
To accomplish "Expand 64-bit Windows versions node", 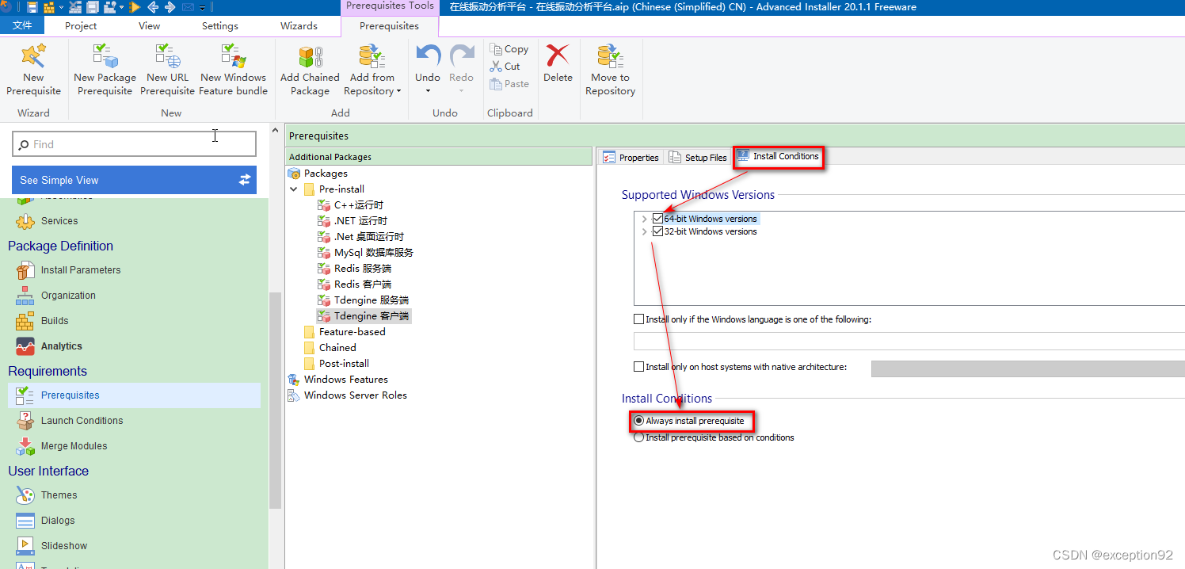I will [644, 219].
